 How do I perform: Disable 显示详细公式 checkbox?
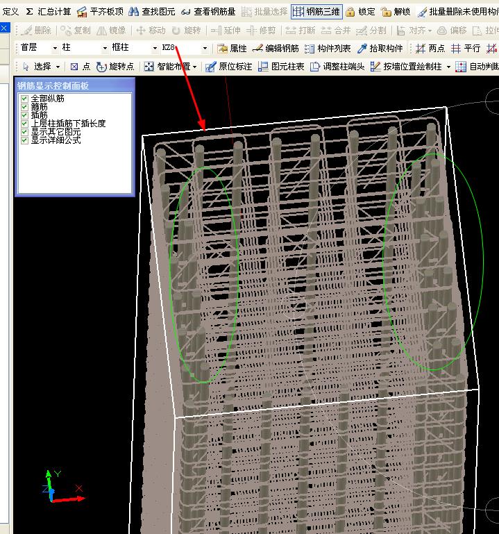tap(25, 140)
